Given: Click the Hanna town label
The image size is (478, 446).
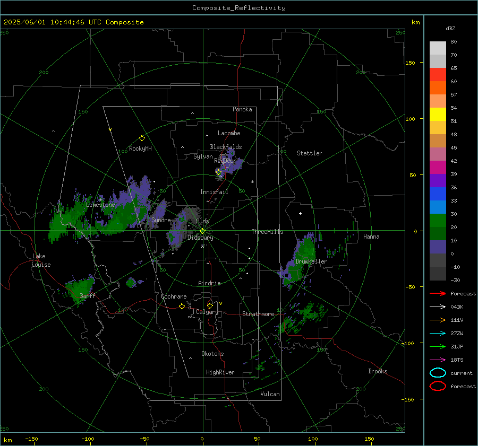Looking at the screenshot, I should pyautogui.click(x=371, y=237).
